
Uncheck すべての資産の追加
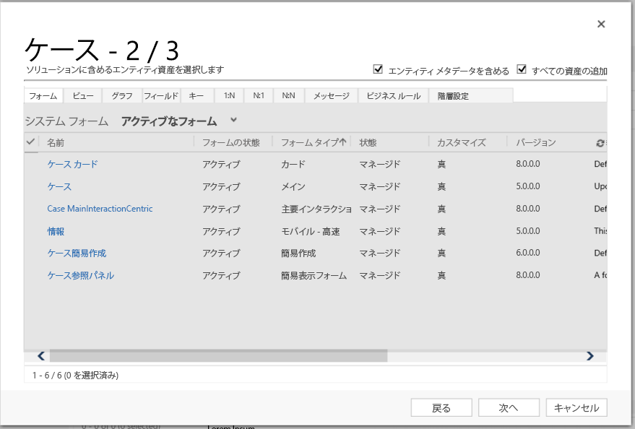click(522, 69)
